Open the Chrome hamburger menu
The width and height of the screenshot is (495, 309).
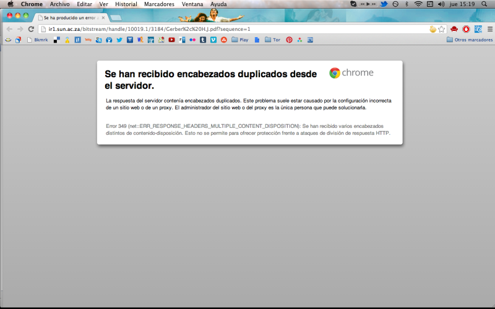tap(490, 29)
